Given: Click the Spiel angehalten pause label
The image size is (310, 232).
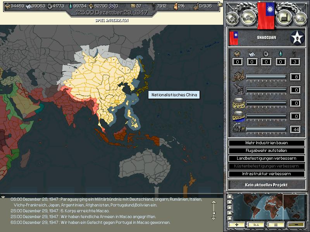Looking at the screenshot, I should (112, 20).
